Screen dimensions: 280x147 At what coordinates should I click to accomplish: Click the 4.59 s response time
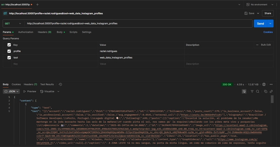point(240,85)
